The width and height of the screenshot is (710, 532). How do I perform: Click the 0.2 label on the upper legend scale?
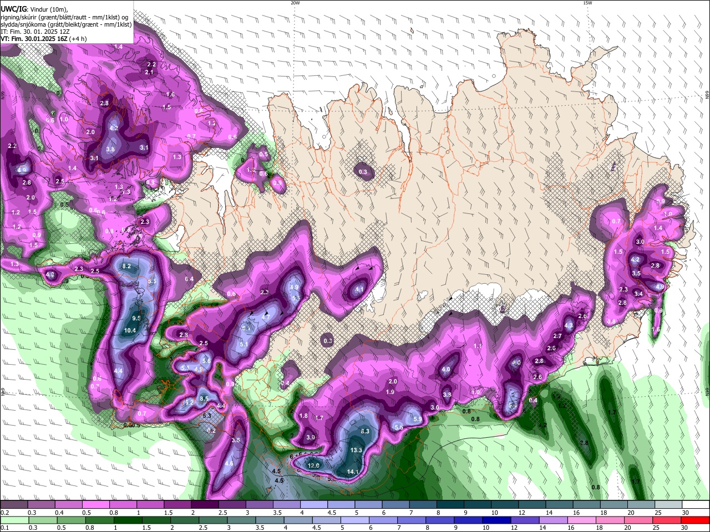[4, 513]
